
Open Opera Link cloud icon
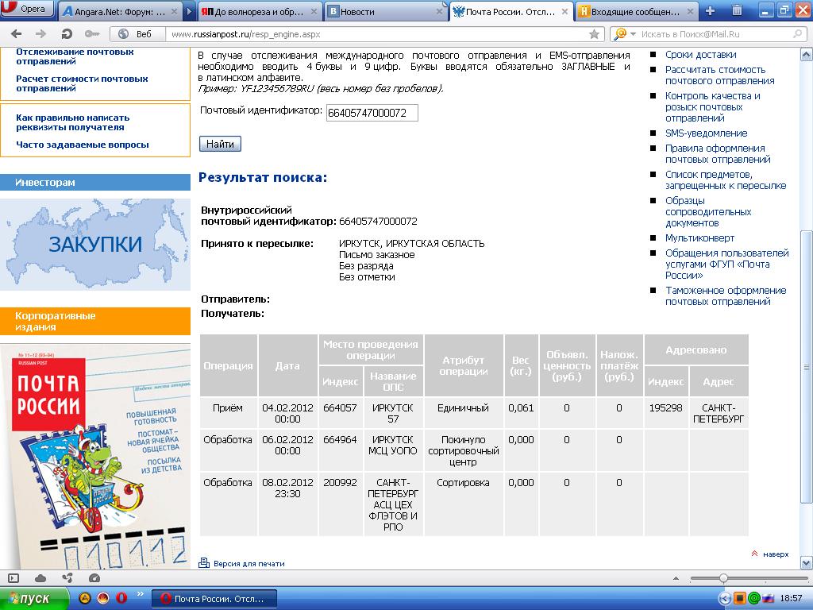40,578
